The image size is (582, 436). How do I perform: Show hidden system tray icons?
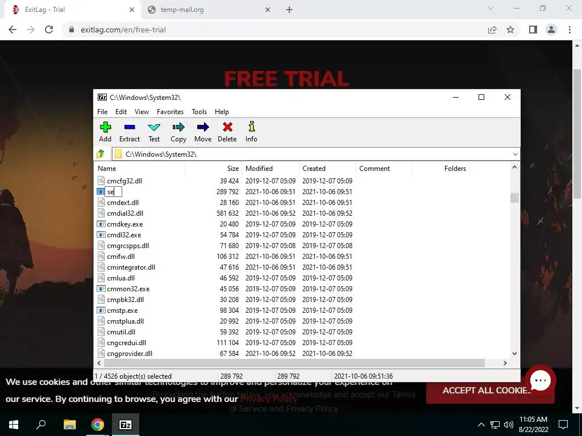click(x=481, y=425)
